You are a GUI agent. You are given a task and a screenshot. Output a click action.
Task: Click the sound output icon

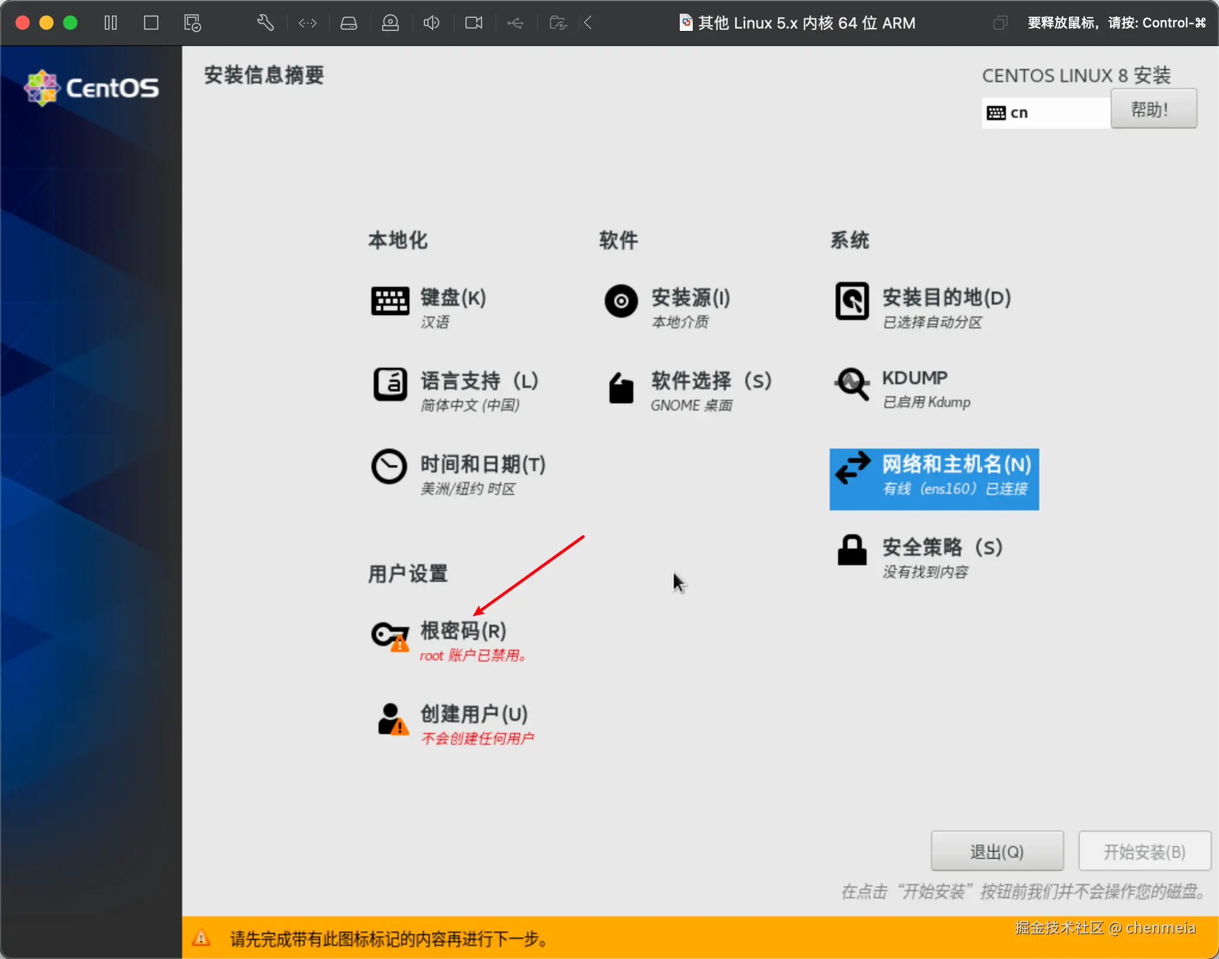click(x=431, y=23)
